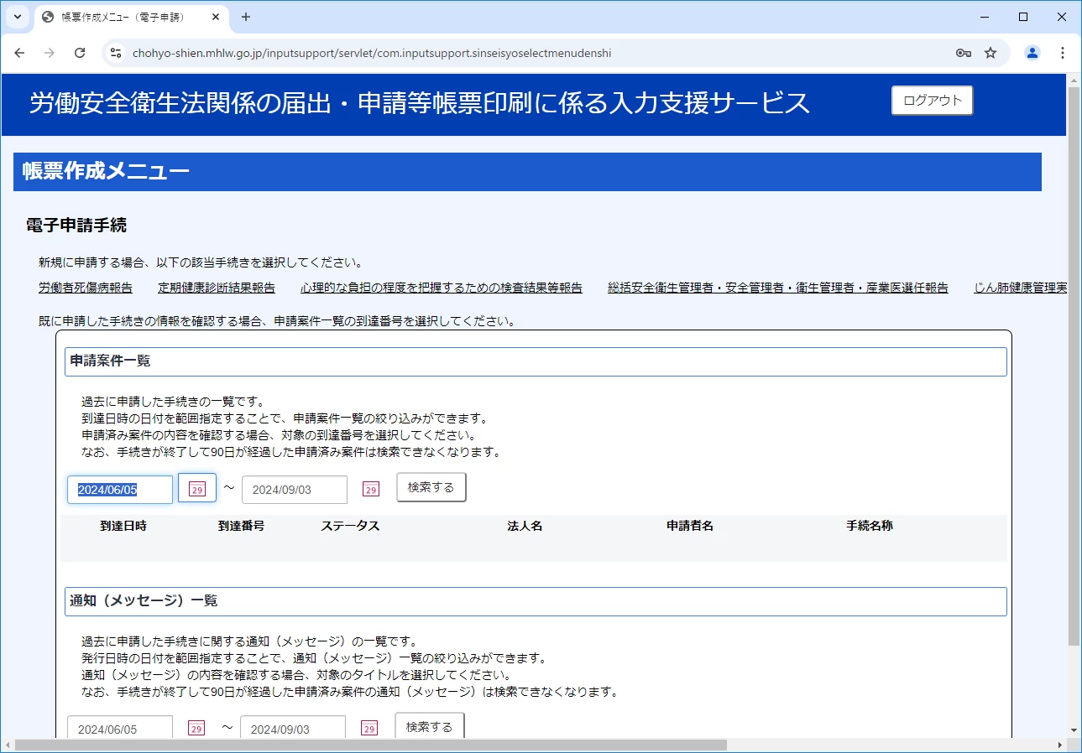The image size is (1082, 753).
Task: Open Chrome three-dot menu
Action: [x=1062, y=53]
